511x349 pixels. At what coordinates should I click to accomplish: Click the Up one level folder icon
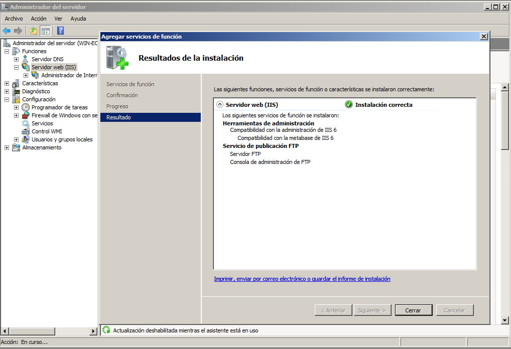[x=34, y=31]
